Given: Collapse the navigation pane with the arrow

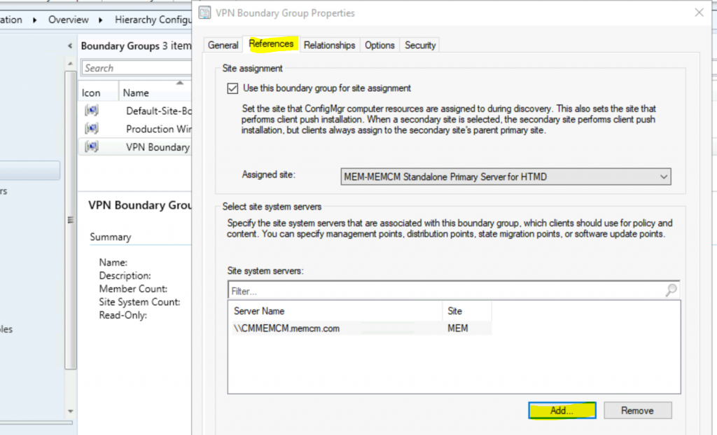Looking at the screenshot, I should (69, 46).
